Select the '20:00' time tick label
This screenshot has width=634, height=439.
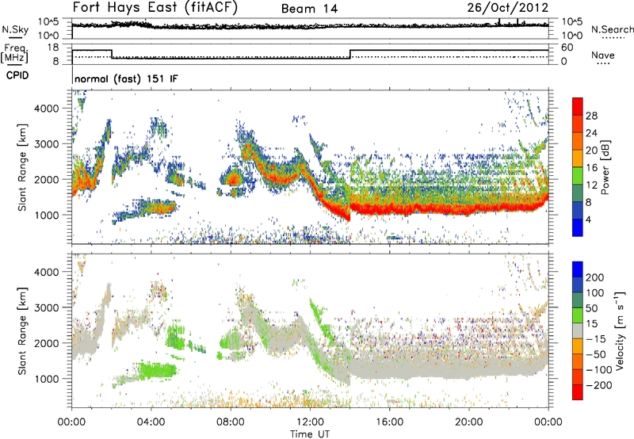pyautogui.click(x=468, y=422)
